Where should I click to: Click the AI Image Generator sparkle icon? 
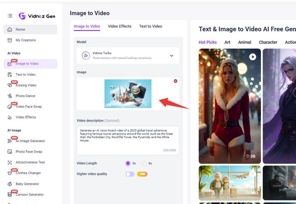[x=10, y=141]
